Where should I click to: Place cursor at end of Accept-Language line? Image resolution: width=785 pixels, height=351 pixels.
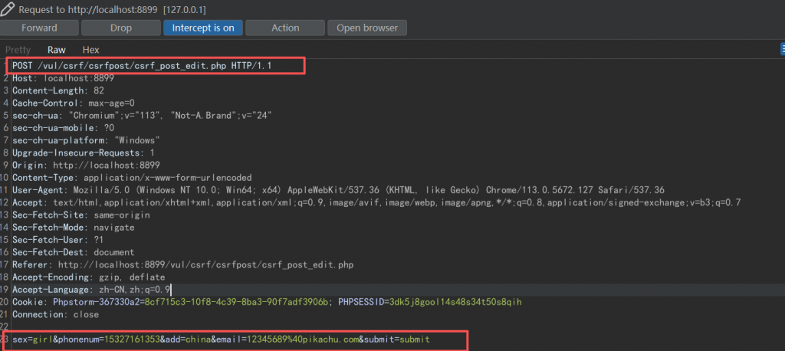tap(172, 290)
